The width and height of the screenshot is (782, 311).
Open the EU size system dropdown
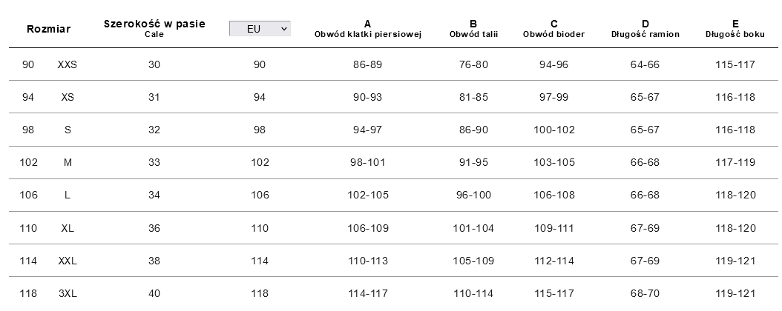pos(260,29)
